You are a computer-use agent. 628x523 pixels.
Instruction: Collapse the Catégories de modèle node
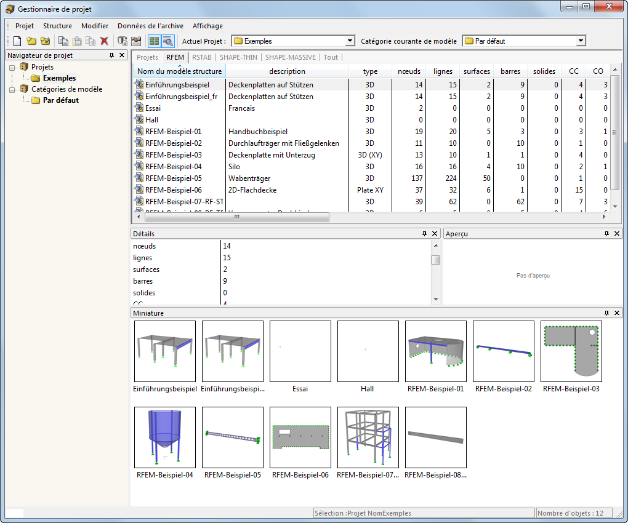point(13,89)
